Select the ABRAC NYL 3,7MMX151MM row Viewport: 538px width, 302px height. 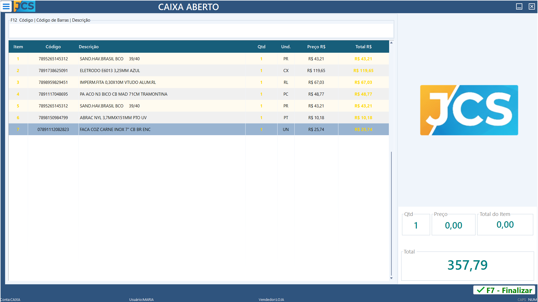pos(113,118)
